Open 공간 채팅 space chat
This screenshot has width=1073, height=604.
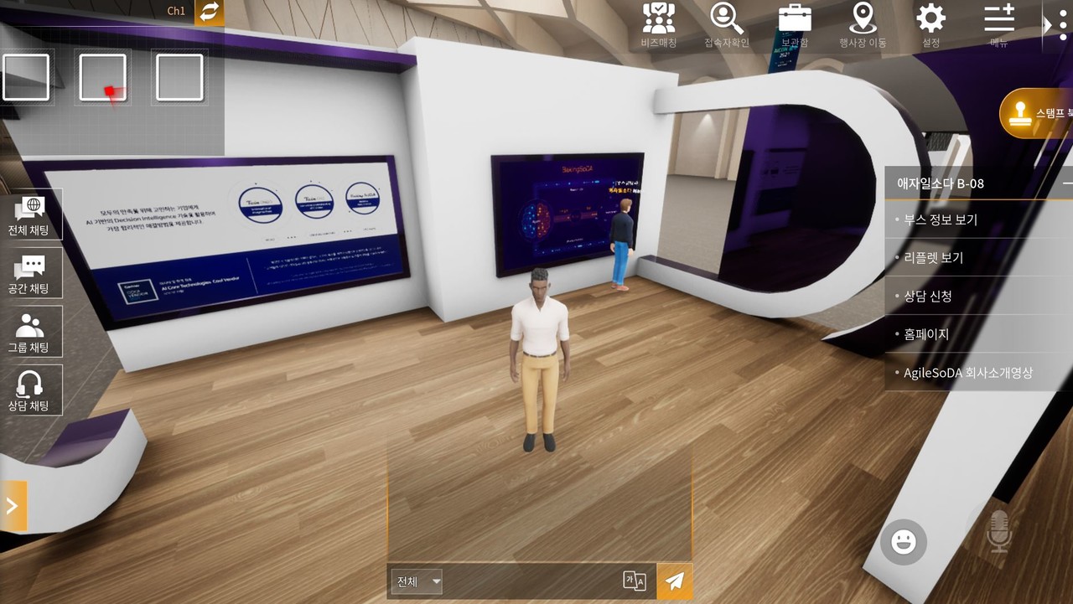(31, 273)
